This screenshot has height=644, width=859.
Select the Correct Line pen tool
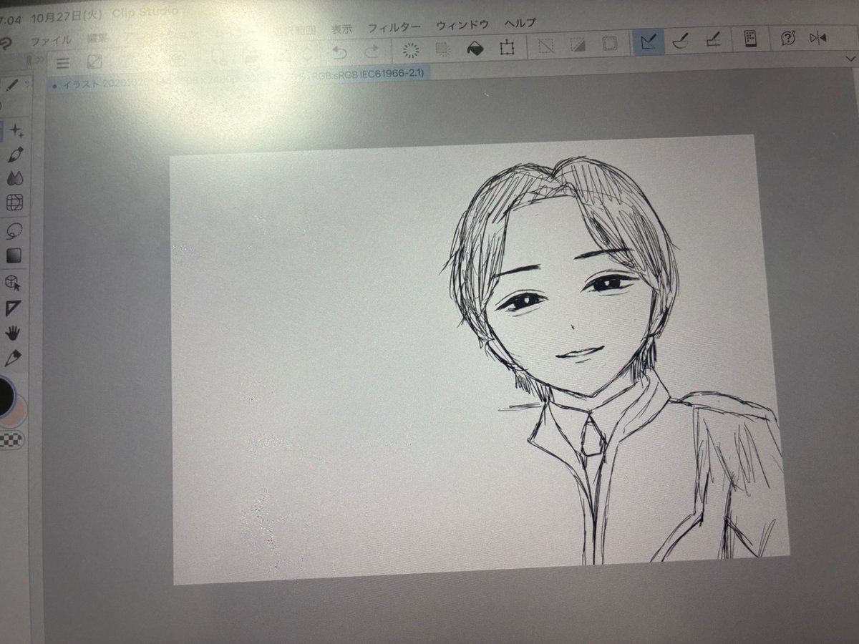pos(13,357)
